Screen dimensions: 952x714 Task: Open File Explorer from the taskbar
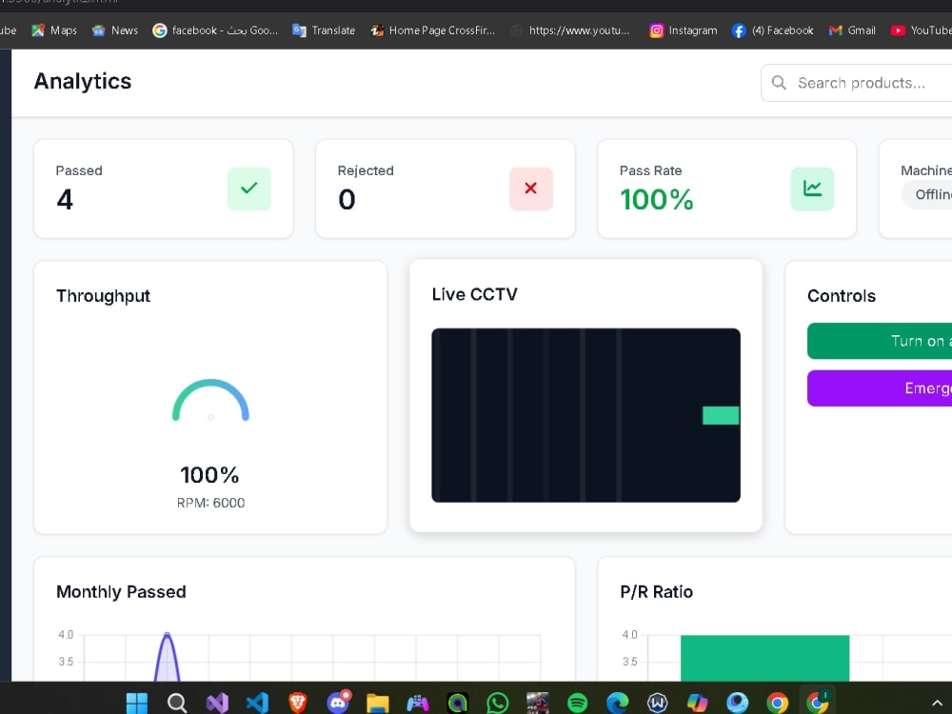coord(378,703)
